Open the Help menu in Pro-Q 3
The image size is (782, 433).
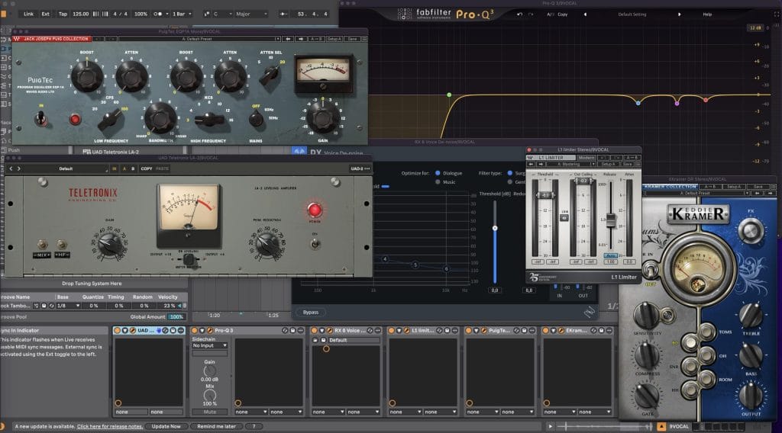(706, 14)
